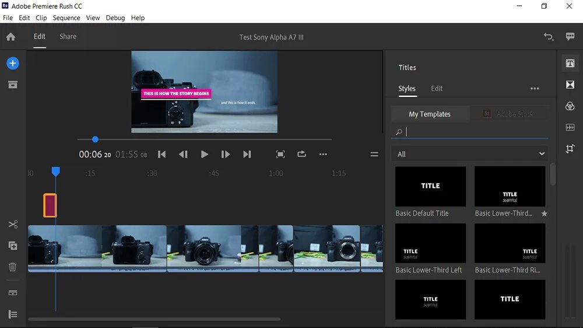
Task: Choose the Basic Lower-Third Left template
Action: coord(431,243)
